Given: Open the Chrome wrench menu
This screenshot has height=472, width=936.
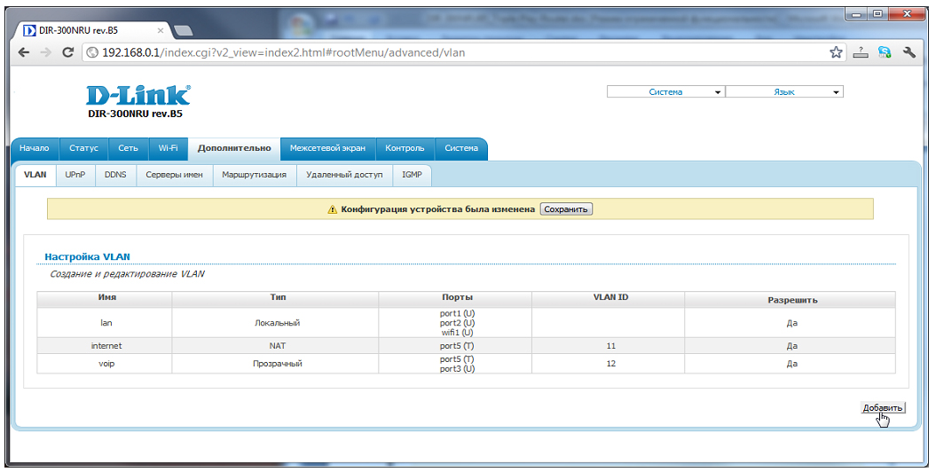Looking at the screenshot, I should (908, 53).
